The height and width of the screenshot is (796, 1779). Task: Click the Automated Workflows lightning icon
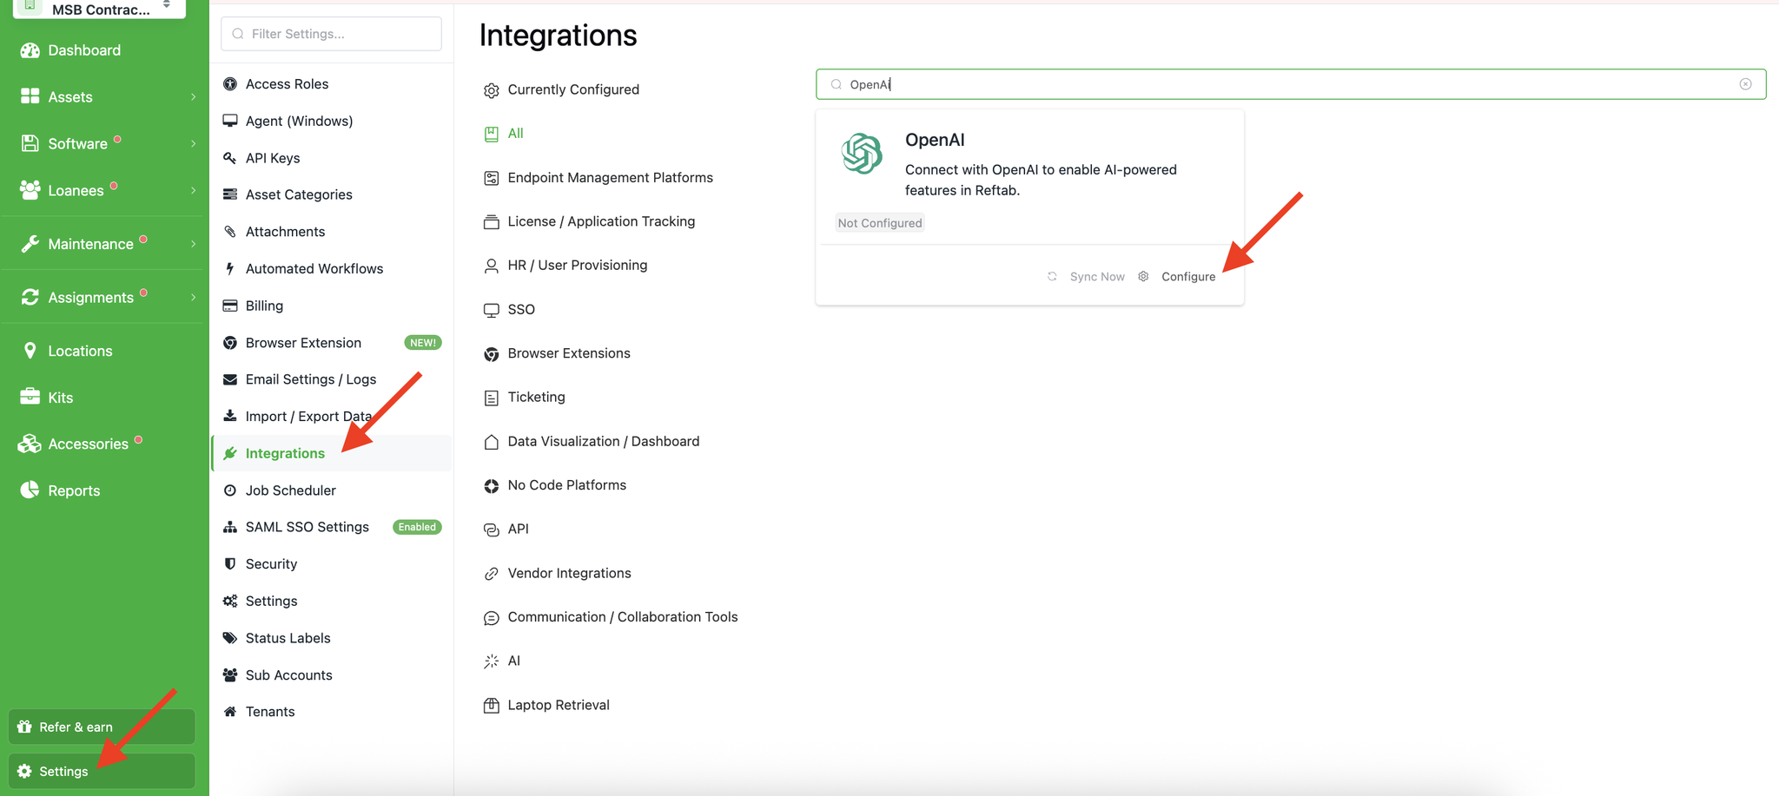230,268
